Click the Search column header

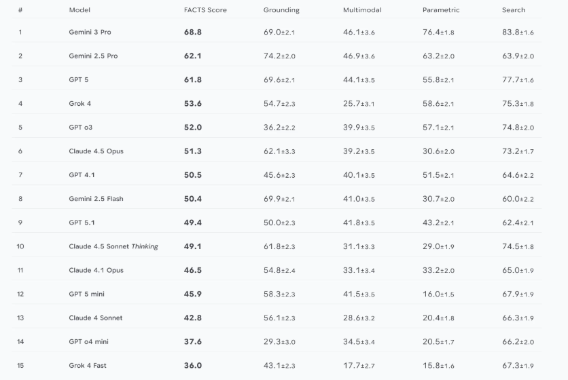pos(514,10)
